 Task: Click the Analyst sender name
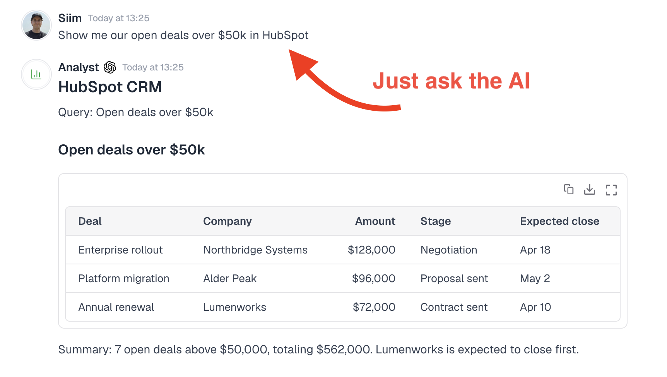tap(79, 67)
